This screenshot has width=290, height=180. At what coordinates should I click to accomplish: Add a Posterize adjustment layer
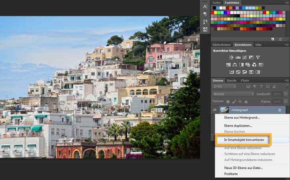(x=238, y=72)
